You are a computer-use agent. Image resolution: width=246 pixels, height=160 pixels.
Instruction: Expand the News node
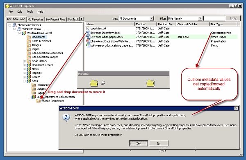(x=24, y=69)
